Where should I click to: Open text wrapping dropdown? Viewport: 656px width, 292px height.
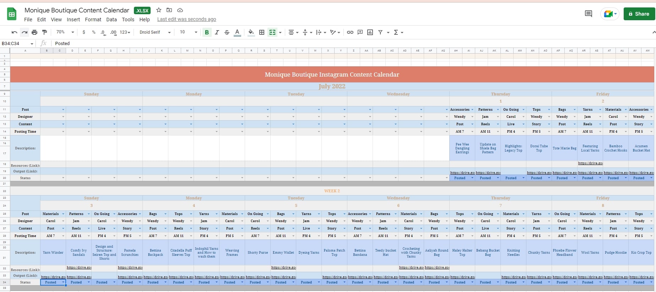pyautogui.click(x=321, y=32)
